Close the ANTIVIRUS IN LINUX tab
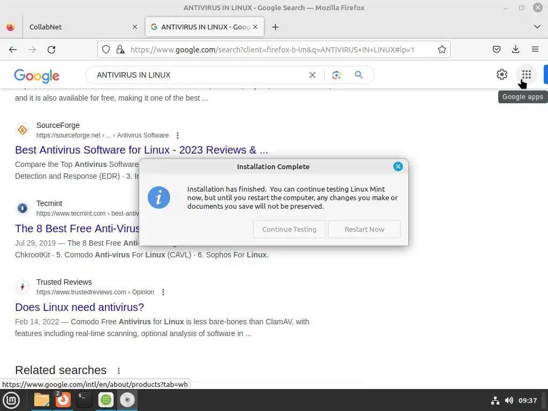 pos(255,27)
